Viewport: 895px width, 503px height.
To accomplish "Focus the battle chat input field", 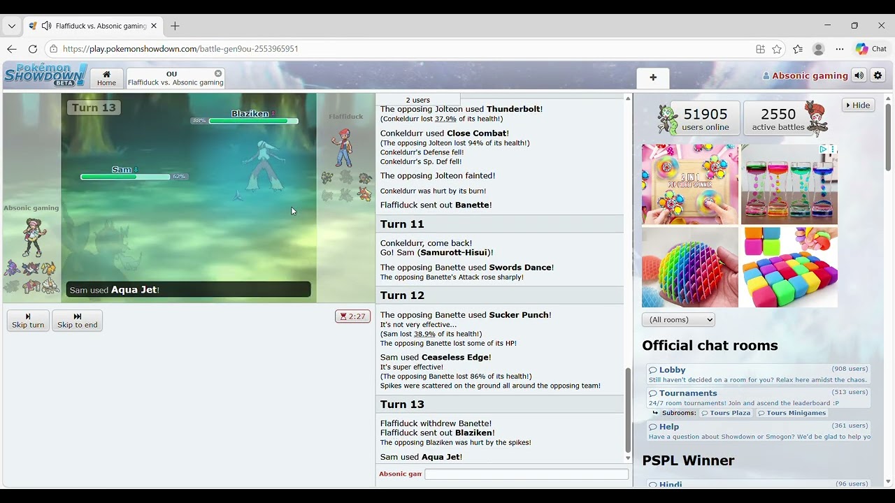I will 527,474.
